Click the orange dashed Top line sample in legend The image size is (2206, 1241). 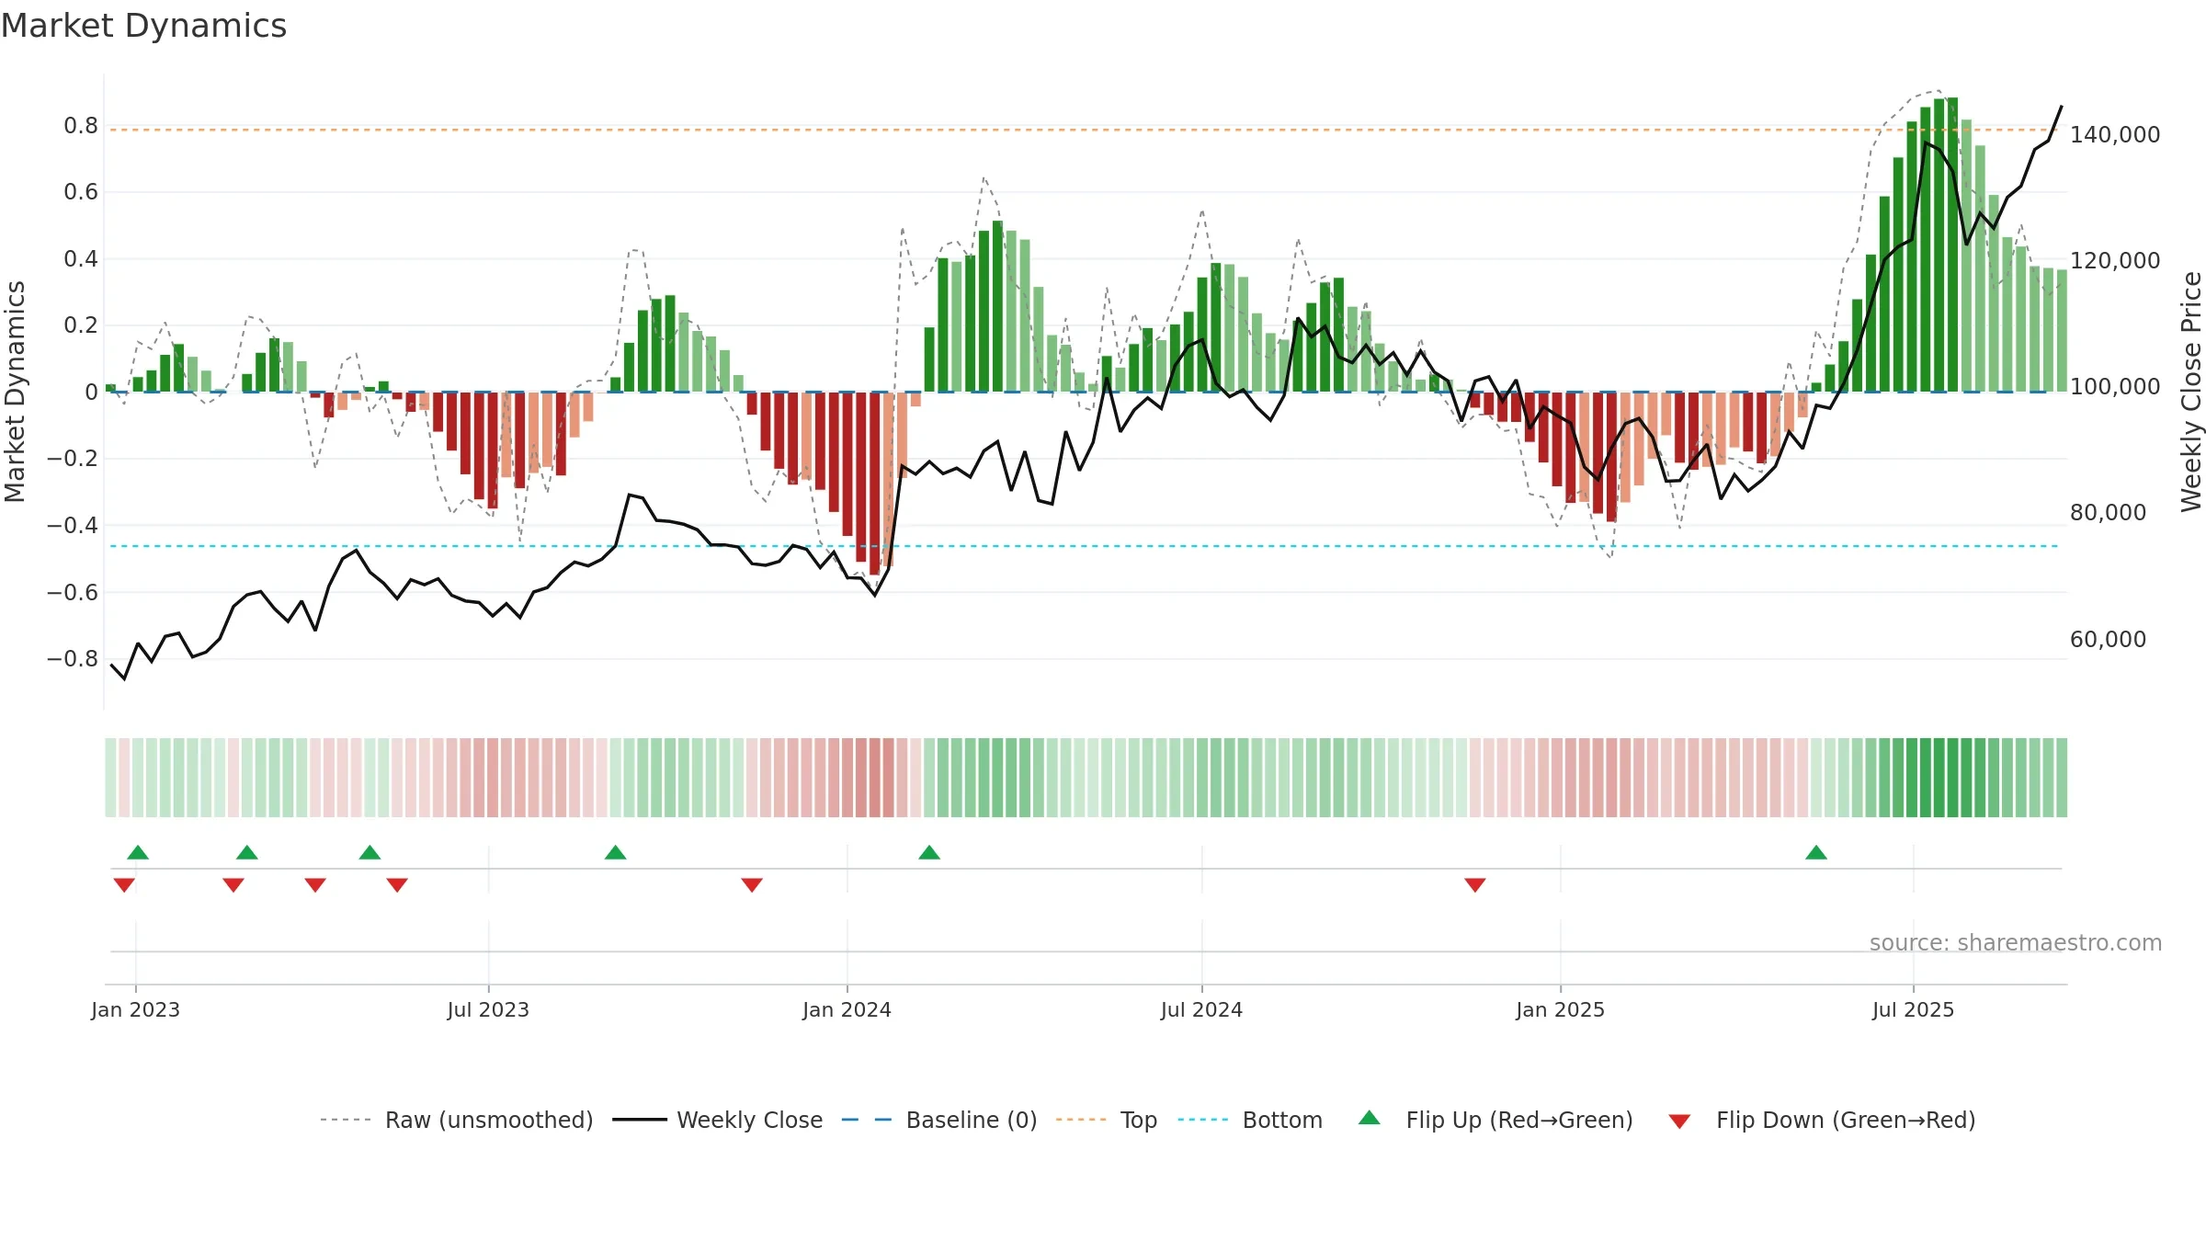tap(1081, 1120)
